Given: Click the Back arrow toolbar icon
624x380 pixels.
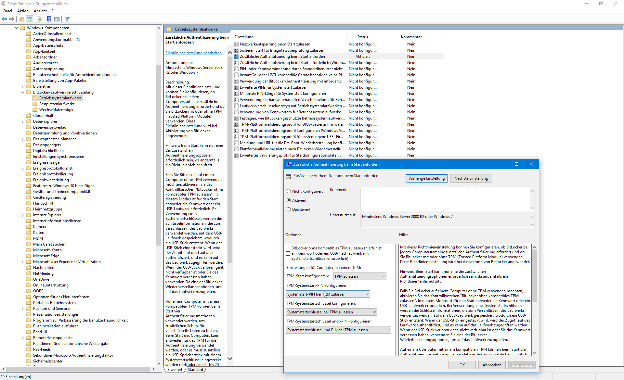Looking at the screenshot, I should point(5,19).
